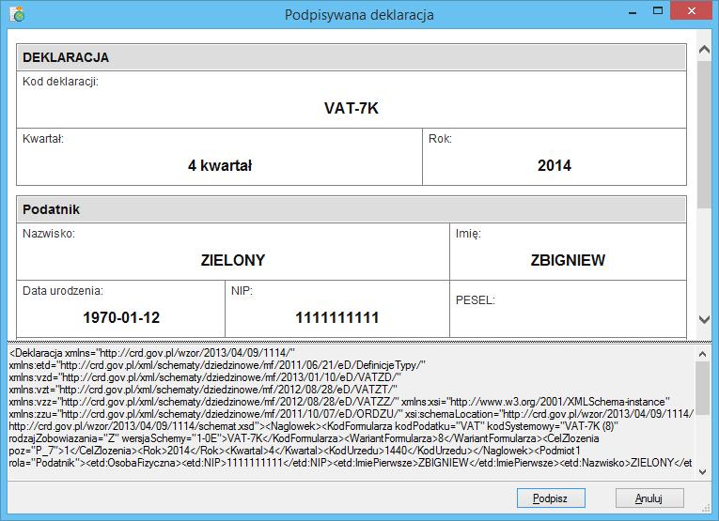Image resolution: width=719 pixels, height=521 pixels.
Task: Click the DEKLARACJA section header
Action: 352,57
